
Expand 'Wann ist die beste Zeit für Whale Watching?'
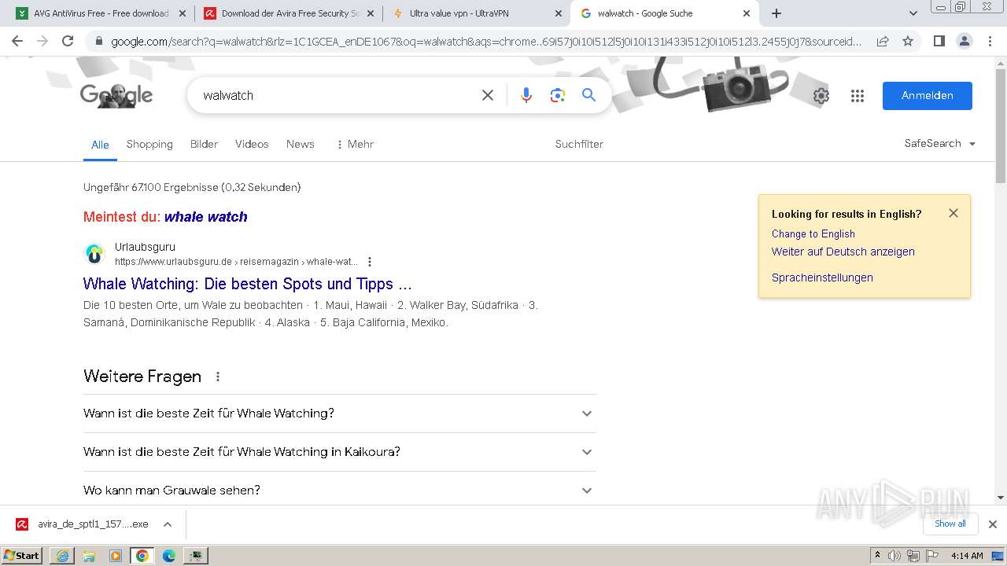340,413
